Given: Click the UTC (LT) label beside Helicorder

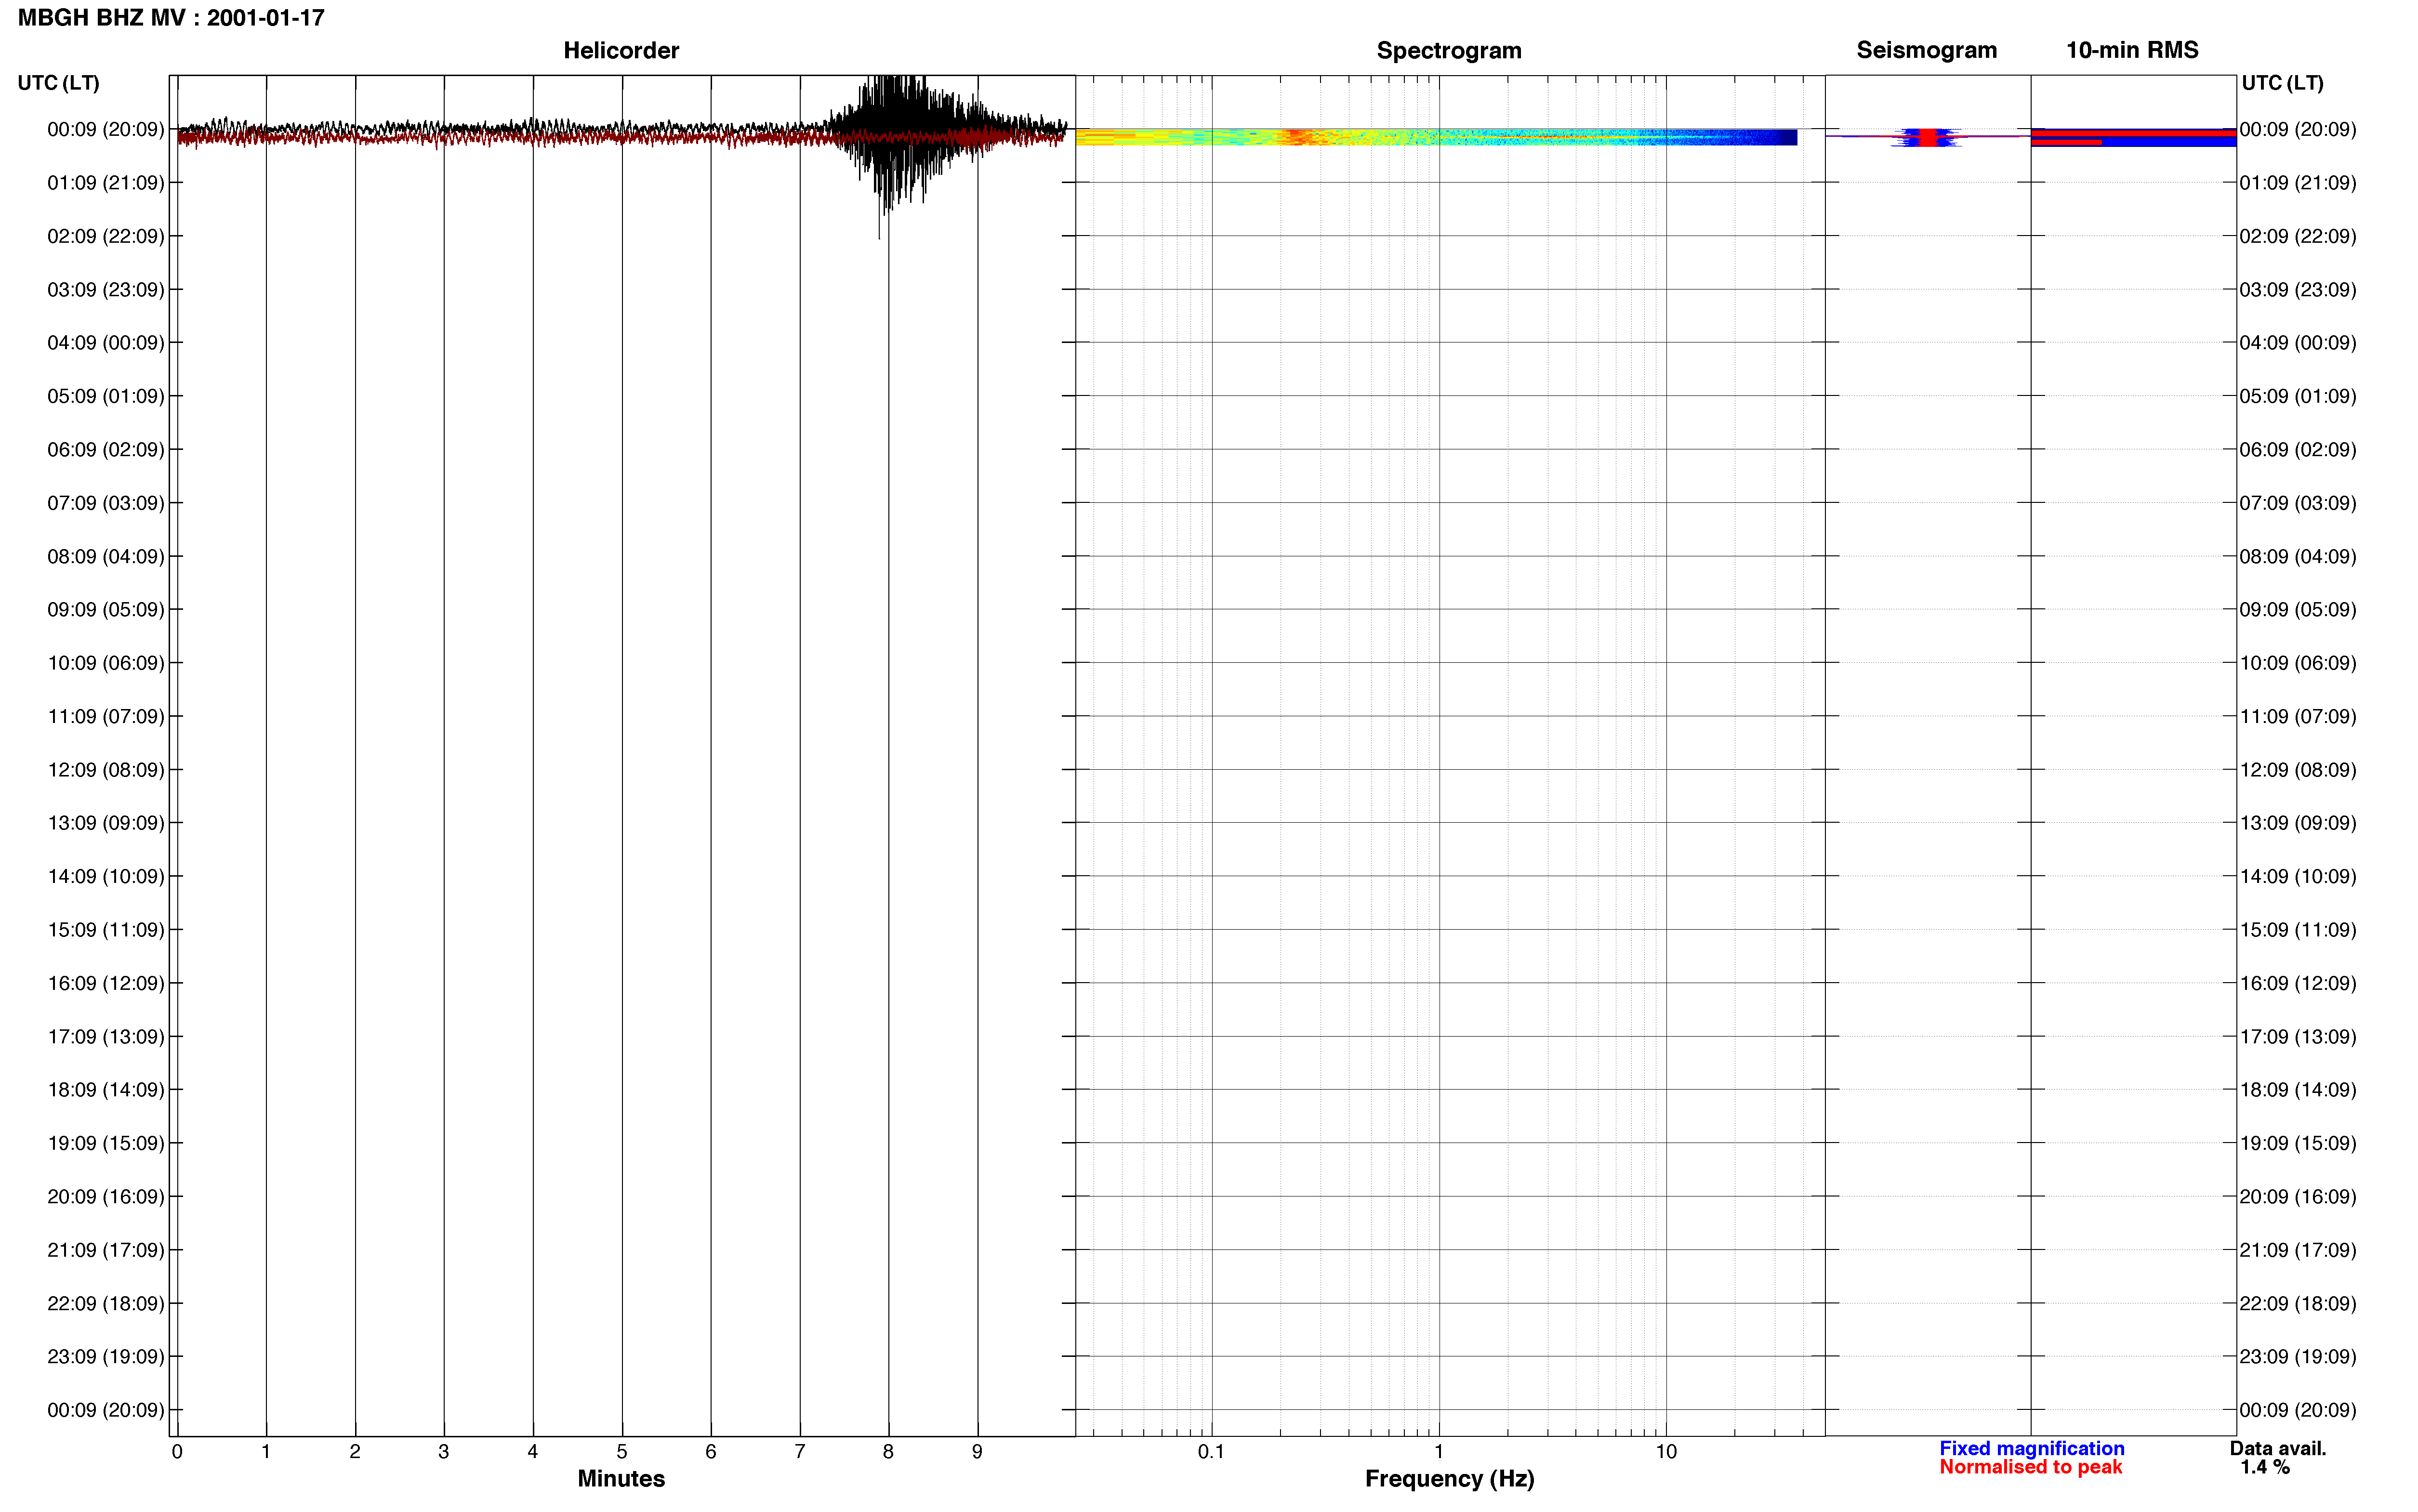Looking at the screenshot, I should pyautogui.click(x=58, y=83).
